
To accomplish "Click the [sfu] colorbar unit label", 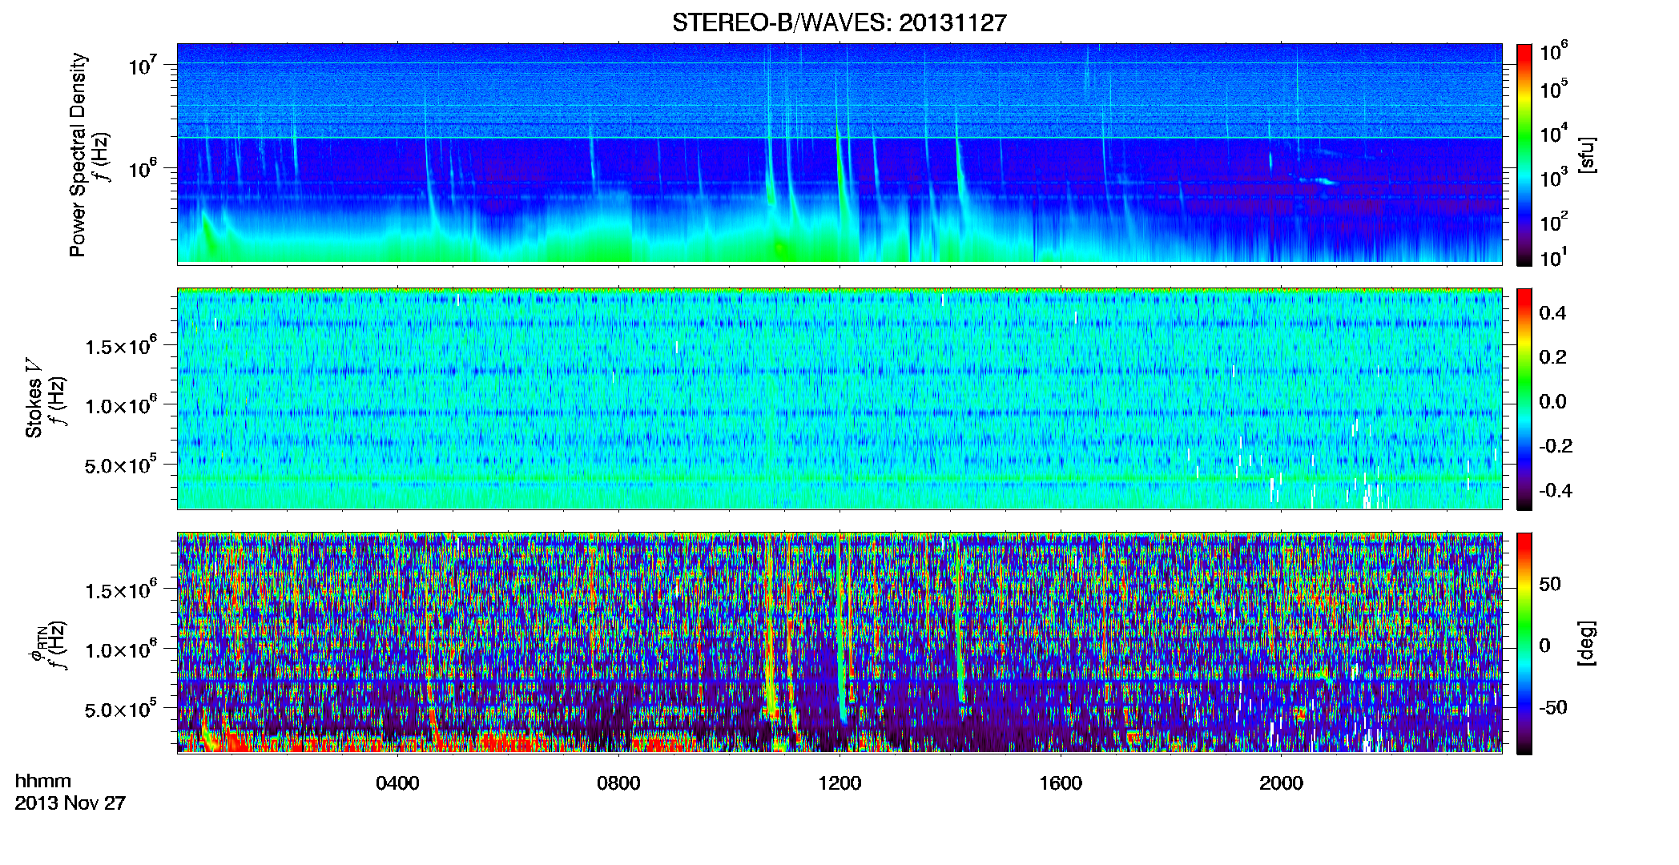I will click(x=1587, y=155).
